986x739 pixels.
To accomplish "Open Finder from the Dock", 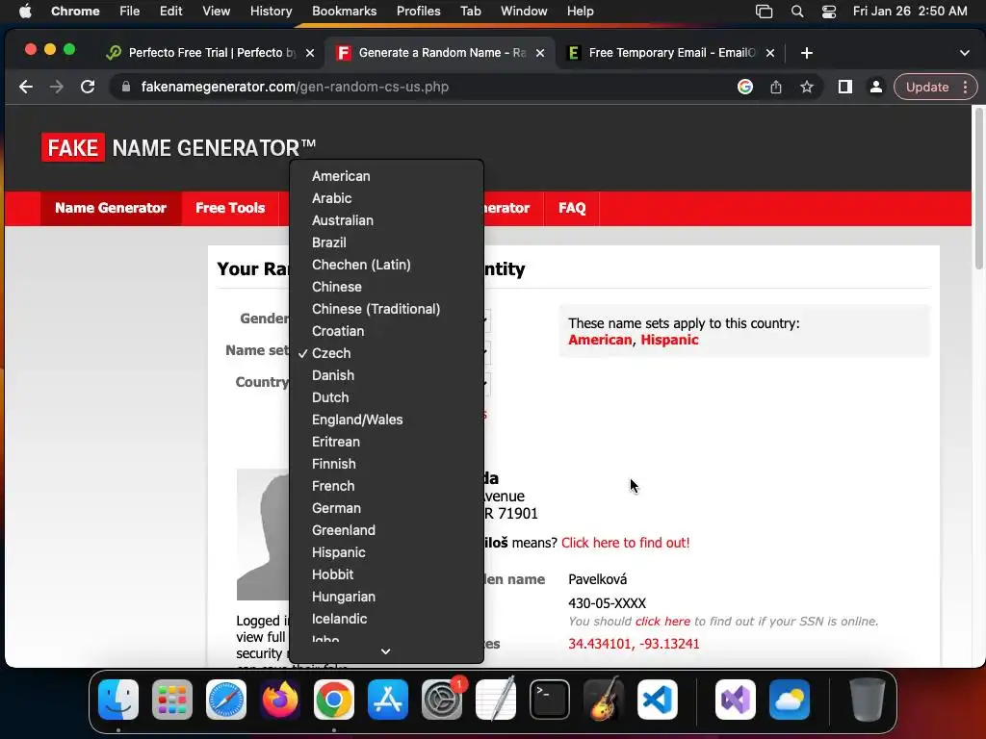I will tap(118, 700).
